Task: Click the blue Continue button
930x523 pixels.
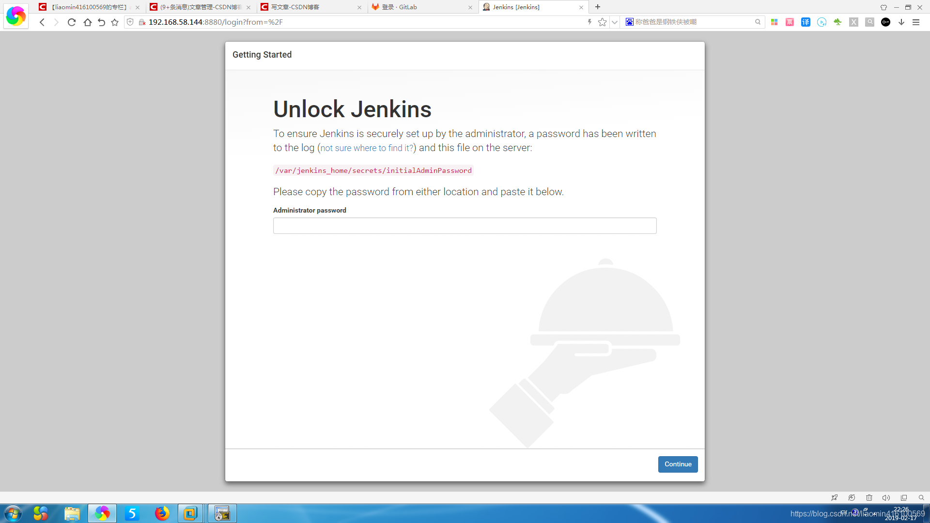Action: 678,464
